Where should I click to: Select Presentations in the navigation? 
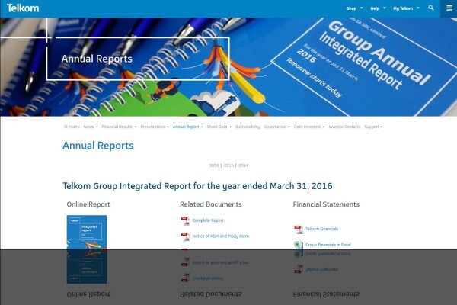tap(153, 127)
